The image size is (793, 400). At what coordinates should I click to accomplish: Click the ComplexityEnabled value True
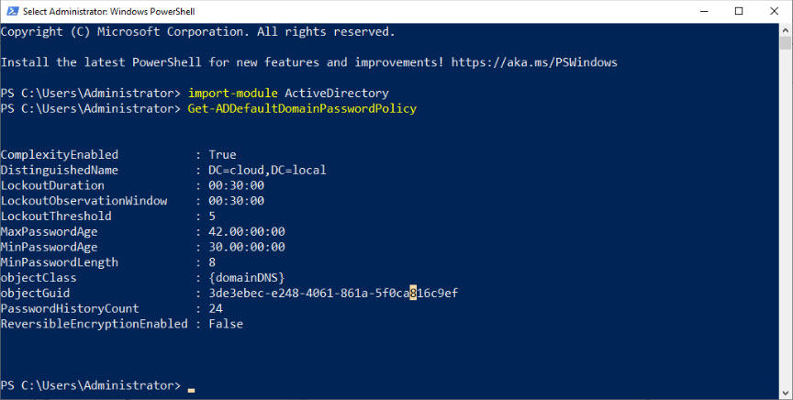click(223, 155)
